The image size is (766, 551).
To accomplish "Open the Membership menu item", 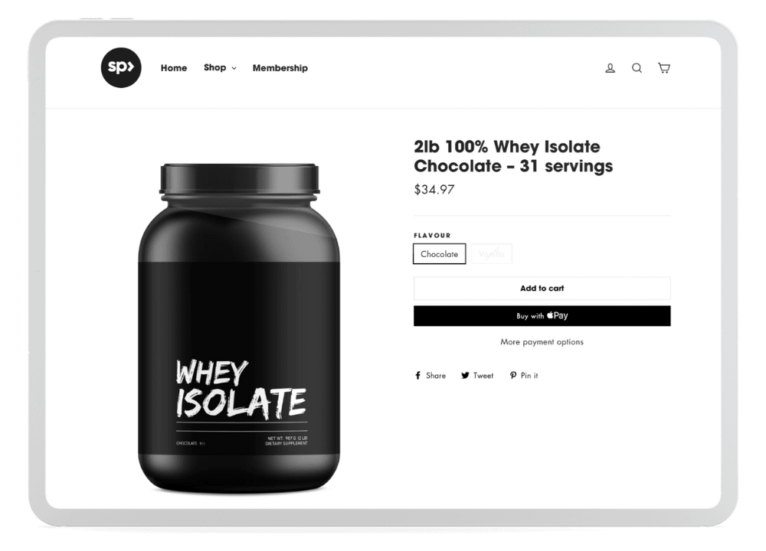I will (280, 68).
